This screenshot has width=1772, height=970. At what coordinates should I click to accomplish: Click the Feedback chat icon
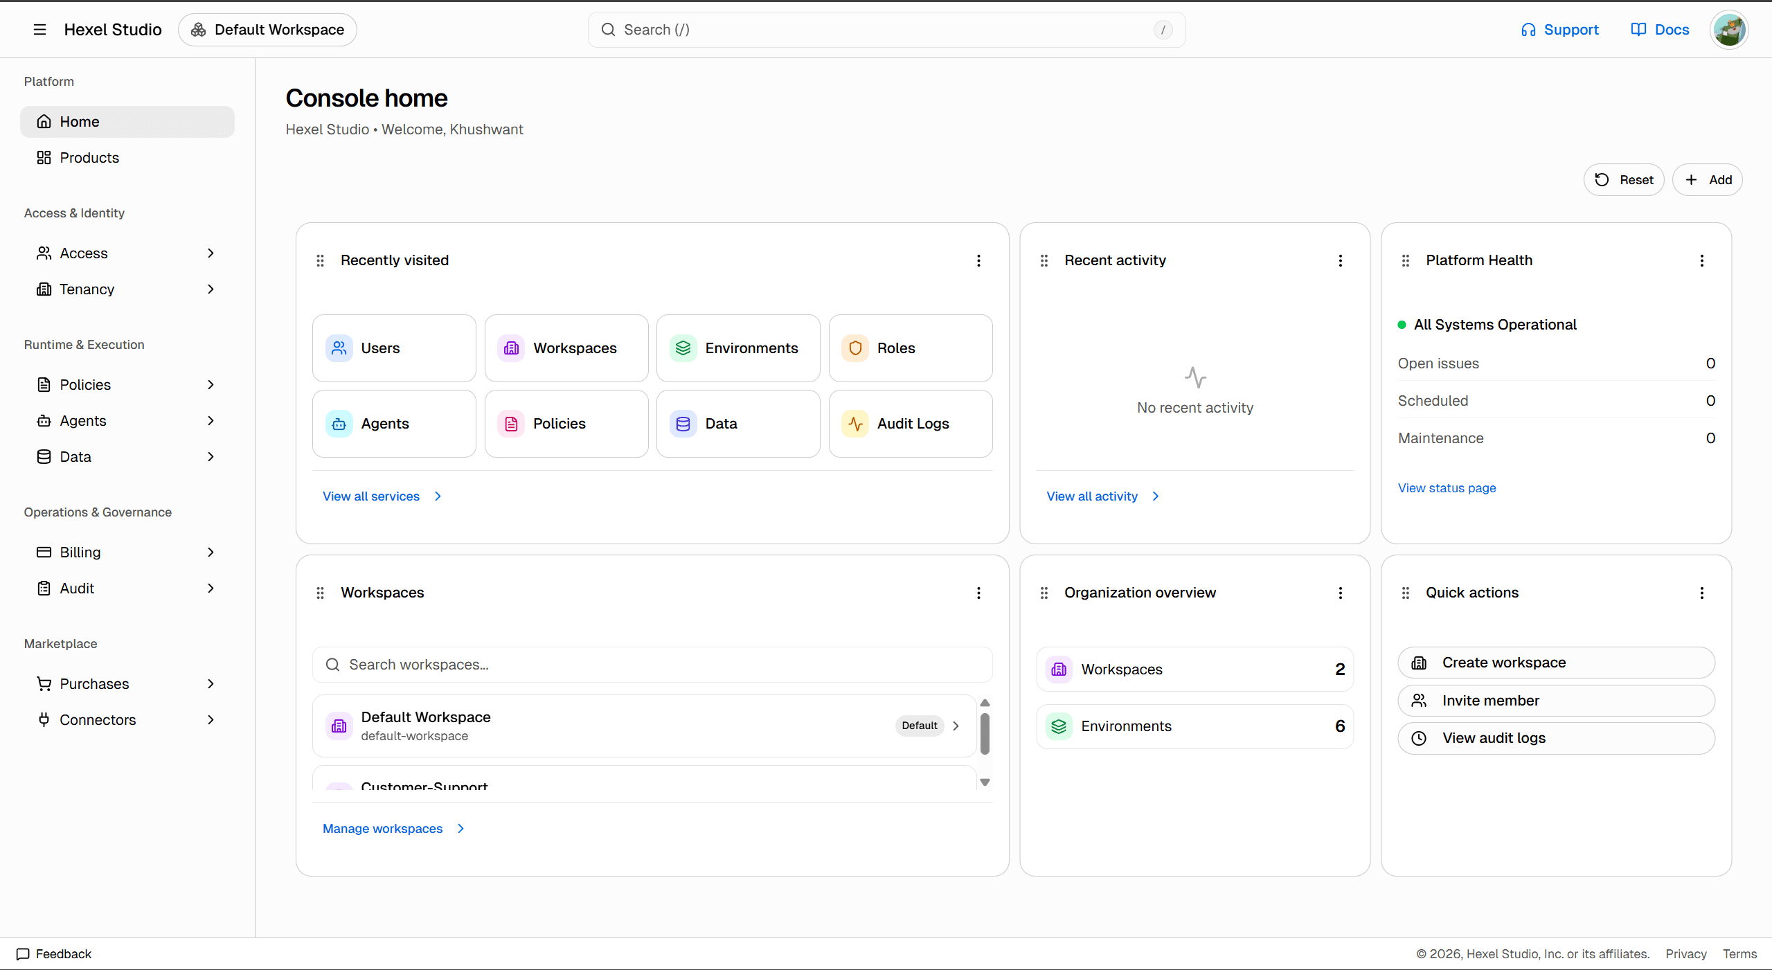[23, 954]
